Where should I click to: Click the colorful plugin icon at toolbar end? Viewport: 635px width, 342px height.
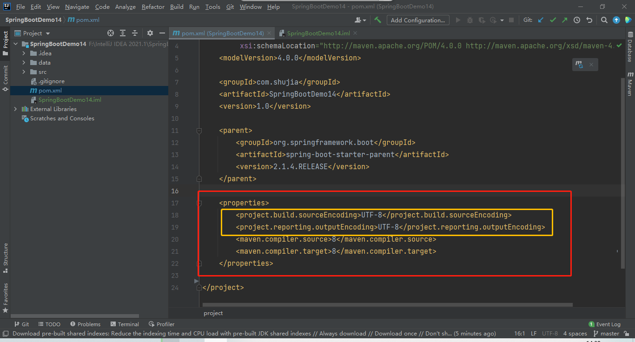[628, 20]
